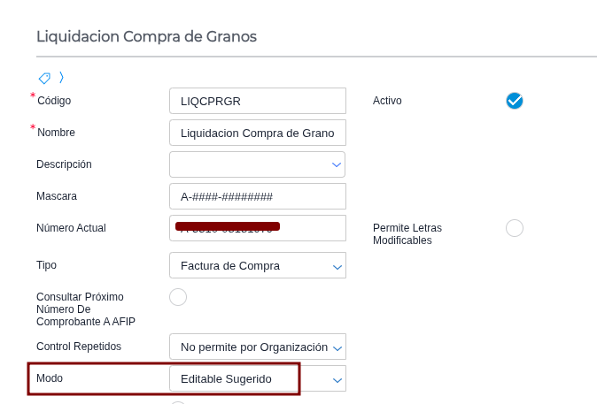Expand the Modo dropdown with Editable Sugerido
This screenshot has width=597, height=404.
pyautogui.click(x=258, y=378)
